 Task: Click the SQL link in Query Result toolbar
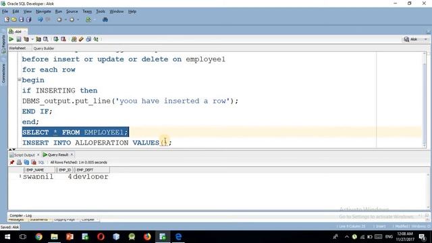point(41,162)
